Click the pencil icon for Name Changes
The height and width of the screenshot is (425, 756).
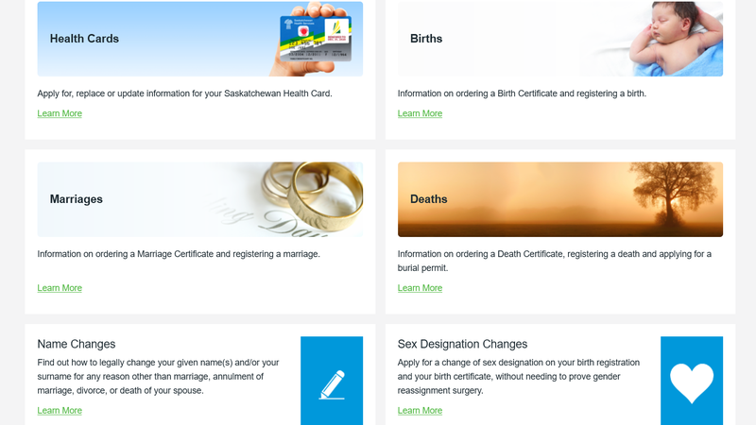tap(332, 384)
